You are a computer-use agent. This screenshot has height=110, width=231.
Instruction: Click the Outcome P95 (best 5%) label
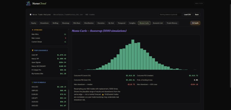(x=82, y=80)
